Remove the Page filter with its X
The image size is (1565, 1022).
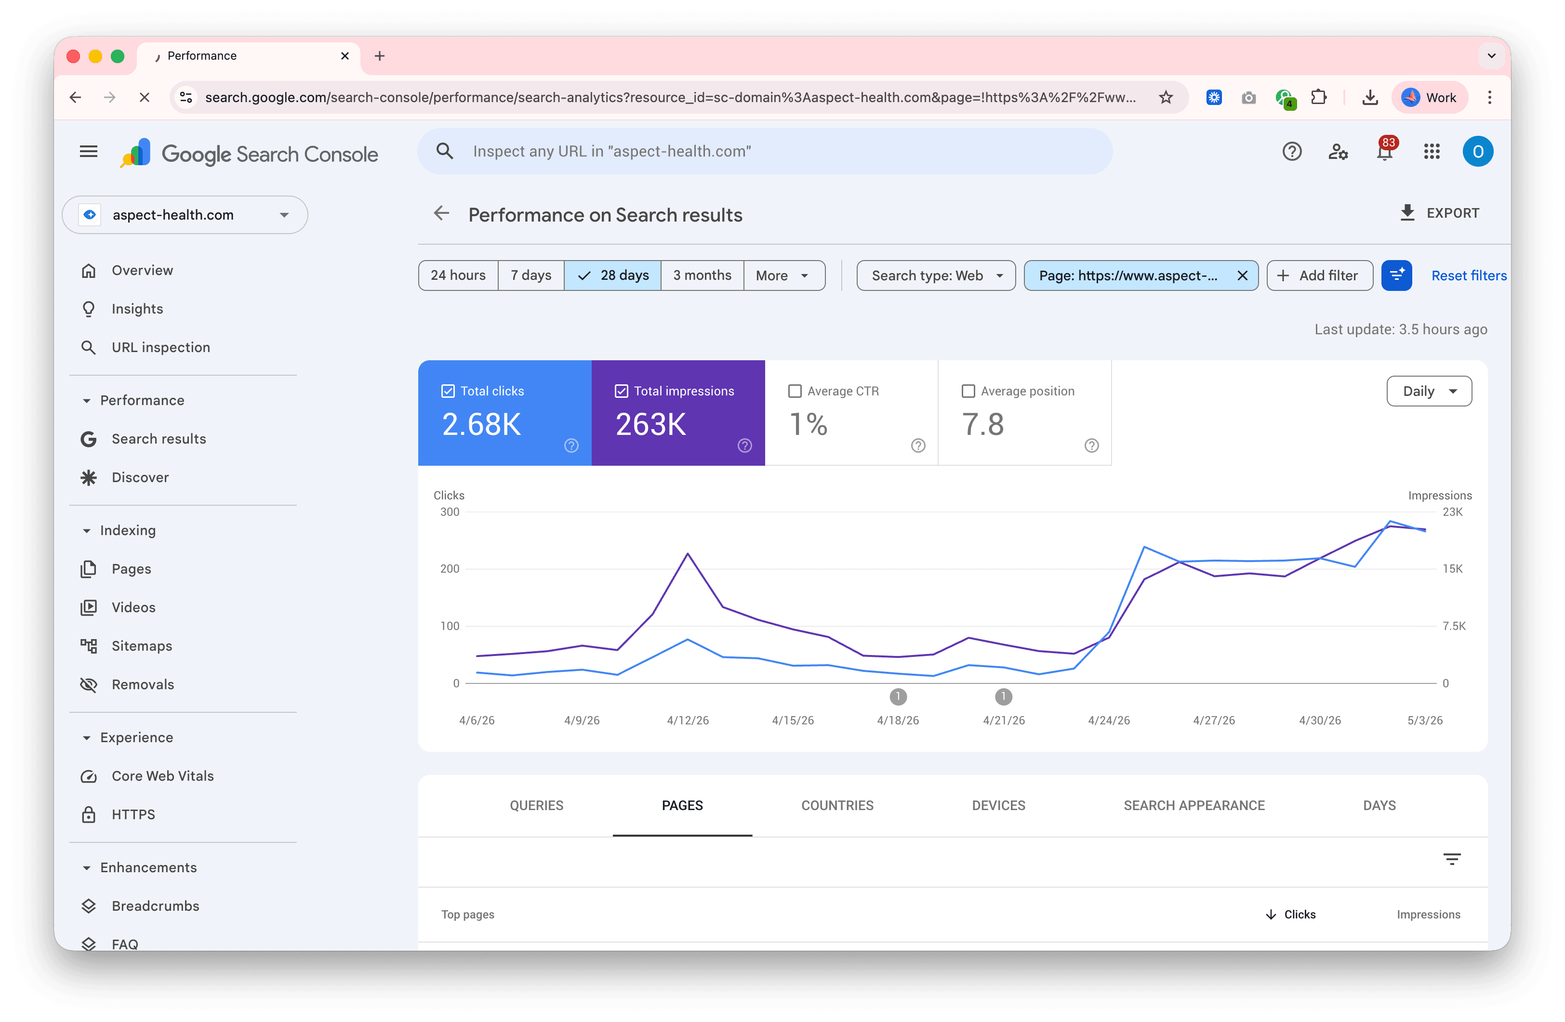click(1242, 275)
